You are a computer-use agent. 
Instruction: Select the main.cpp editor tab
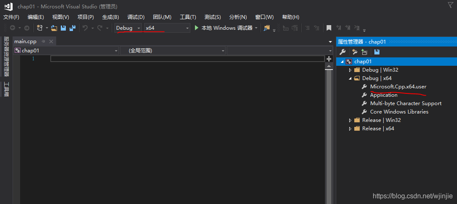coord(25,41)
